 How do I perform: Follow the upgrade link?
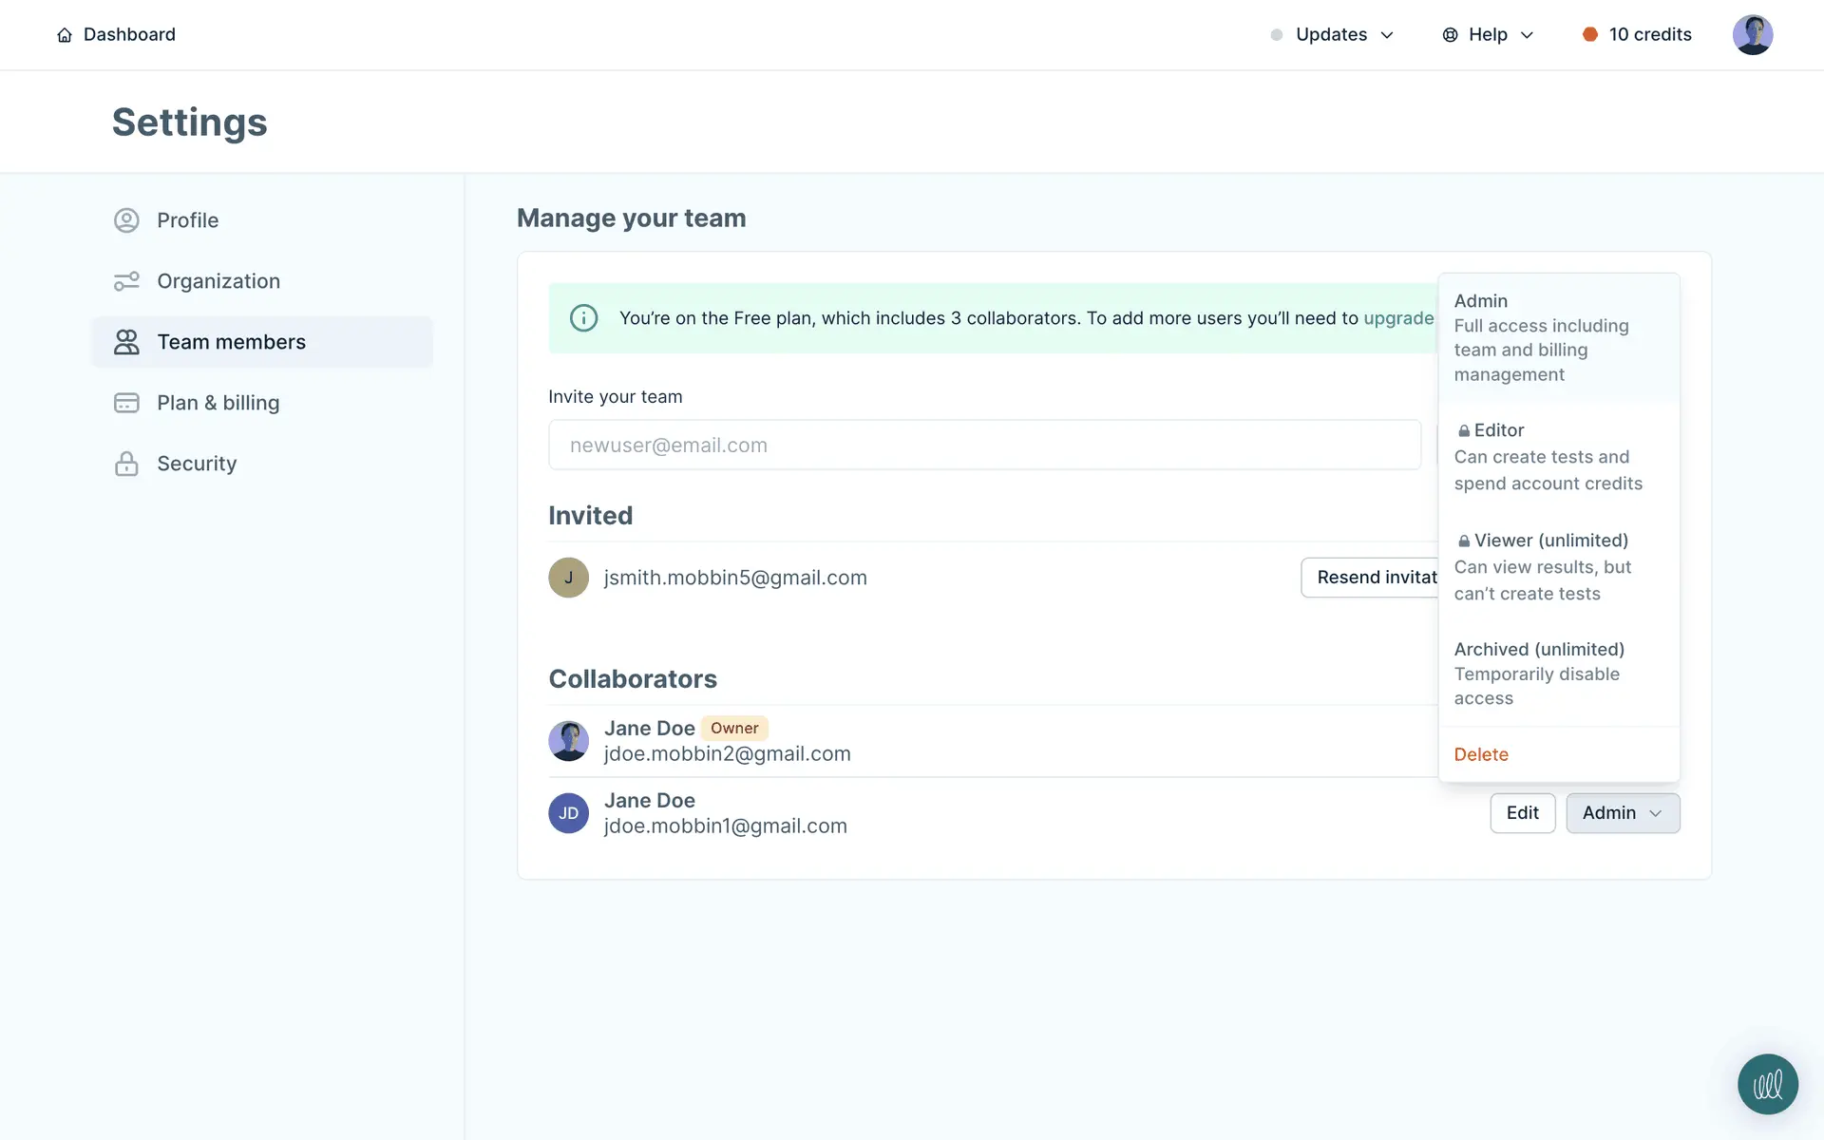tap(1398, 318)
